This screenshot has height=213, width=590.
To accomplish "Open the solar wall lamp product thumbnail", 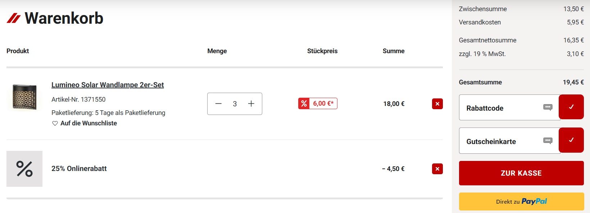I will 24,97.
